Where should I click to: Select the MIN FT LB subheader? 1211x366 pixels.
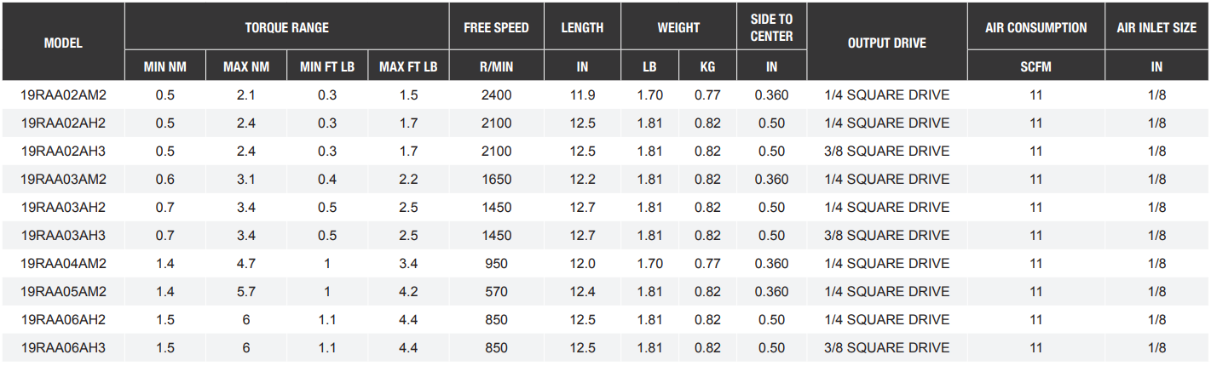point(327,67)
